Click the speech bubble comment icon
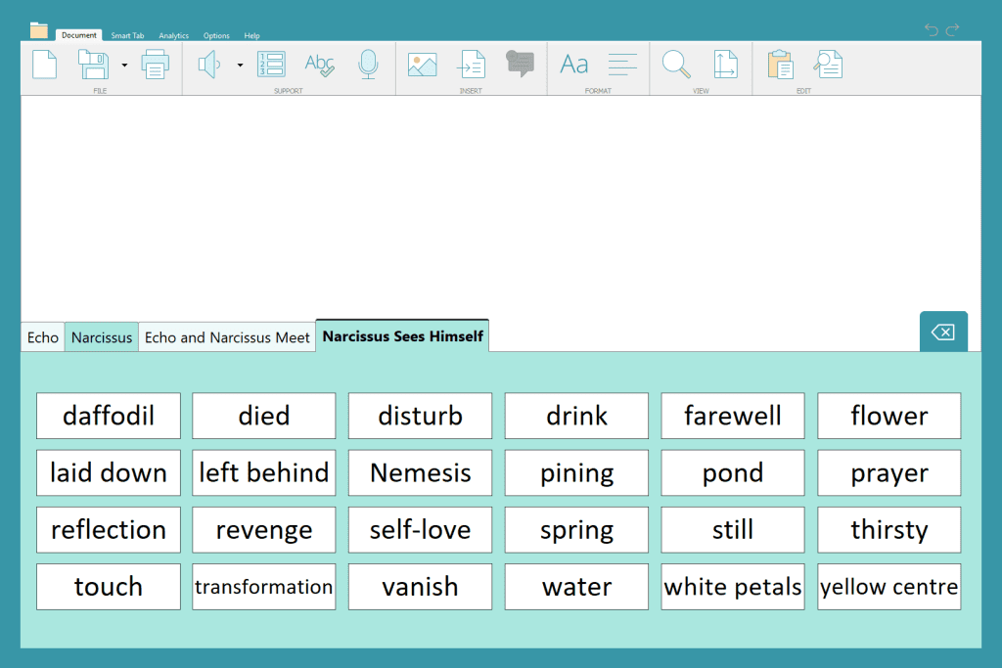This screenshot has height=668, width=1002. (521, 64)
